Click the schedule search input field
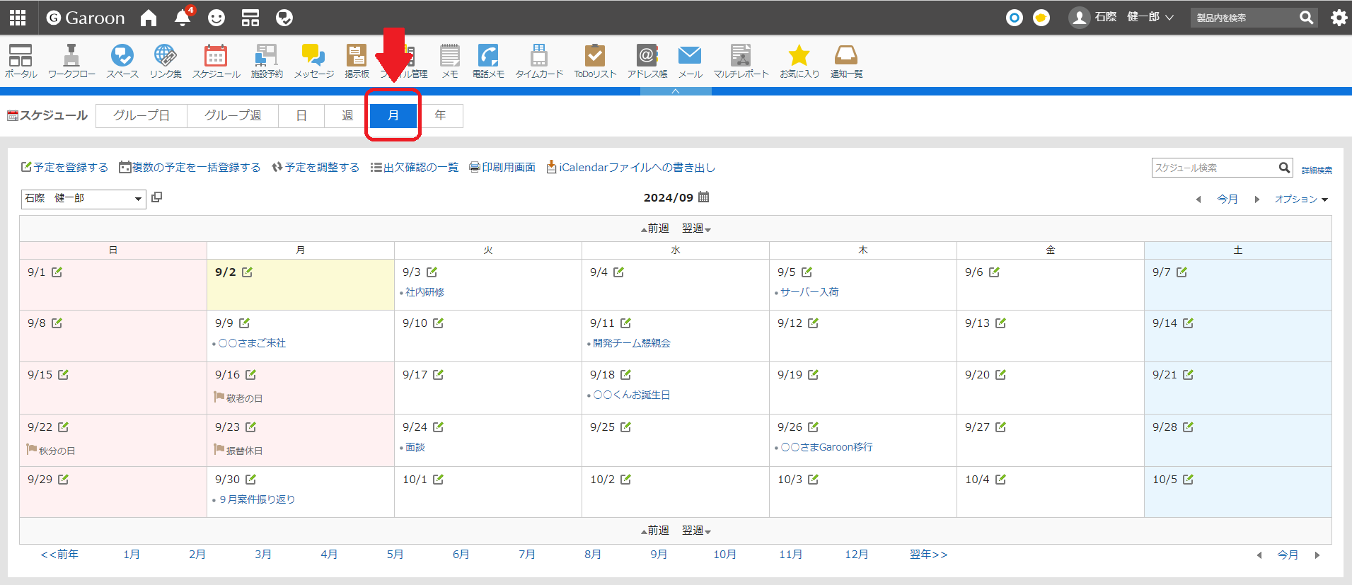The width and height of the screenshot is (1352, 585). (x=1213, y=168)
